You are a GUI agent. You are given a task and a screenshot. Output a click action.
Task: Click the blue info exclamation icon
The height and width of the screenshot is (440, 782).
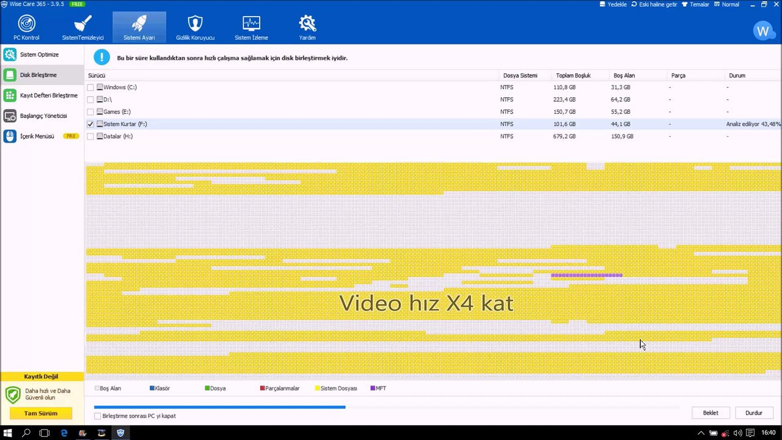(101, 57)
